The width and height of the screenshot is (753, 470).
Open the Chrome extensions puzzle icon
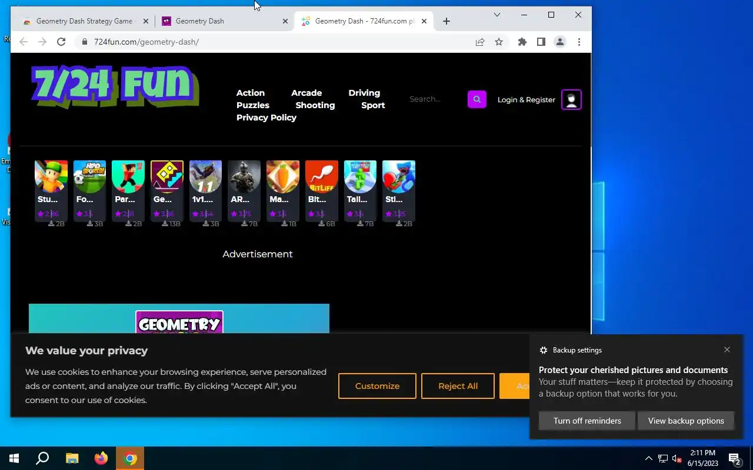point(522,42)
